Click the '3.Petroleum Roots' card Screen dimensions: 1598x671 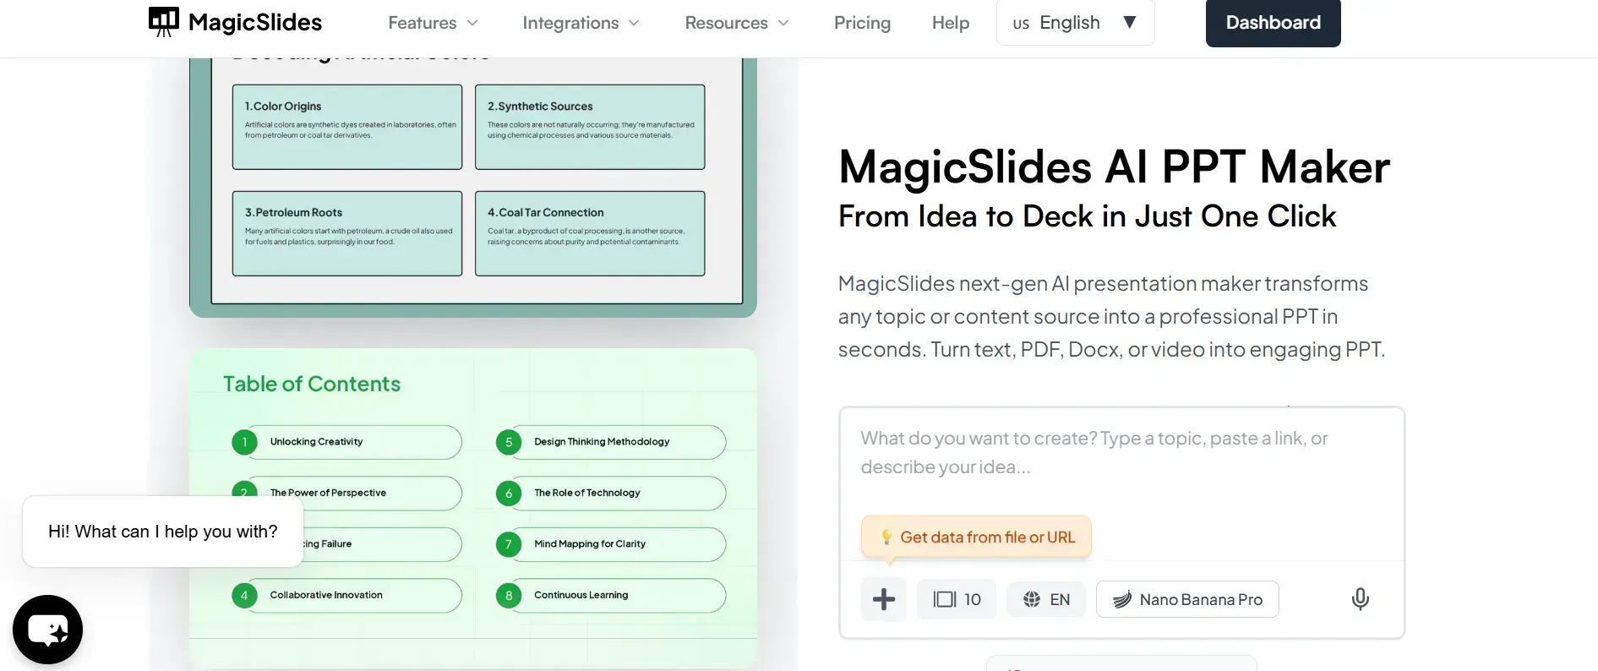347,233
